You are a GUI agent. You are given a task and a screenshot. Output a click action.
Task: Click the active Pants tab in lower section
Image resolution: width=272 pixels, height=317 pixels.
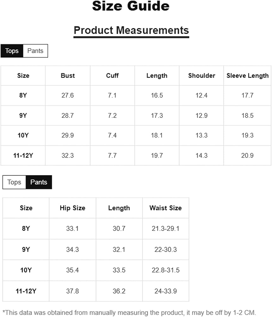click(39, 182)
